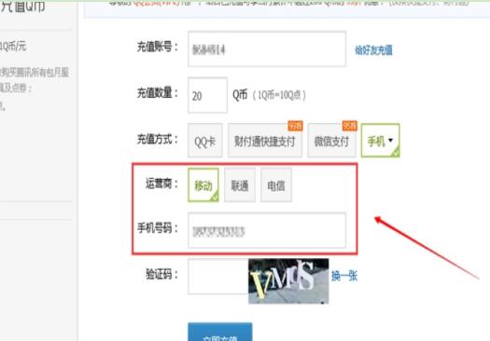Click the 1Q币=10Q点 note text
Viewport: 490px width, 341px height.
point(279,95)
